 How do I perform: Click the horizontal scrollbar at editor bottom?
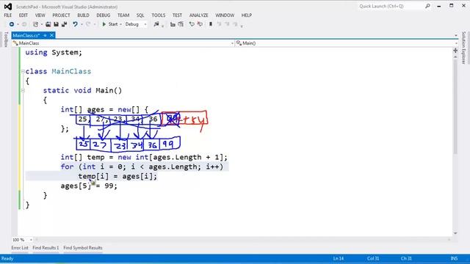(243, 240)
